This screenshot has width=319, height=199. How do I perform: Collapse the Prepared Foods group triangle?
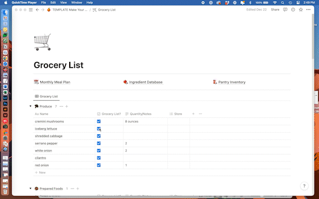[x=30, y=188]
